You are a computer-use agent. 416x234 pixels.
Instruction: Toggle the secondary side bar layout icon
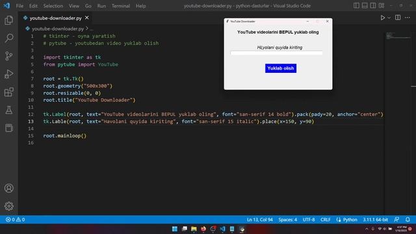372,6
